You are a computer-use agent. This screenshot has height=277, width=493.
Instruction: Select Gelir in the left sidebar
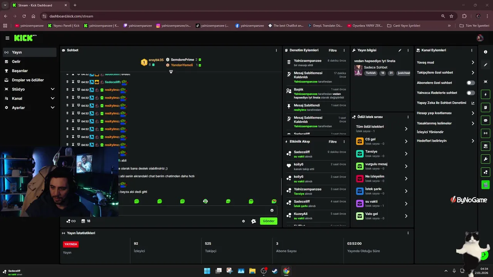29,62
